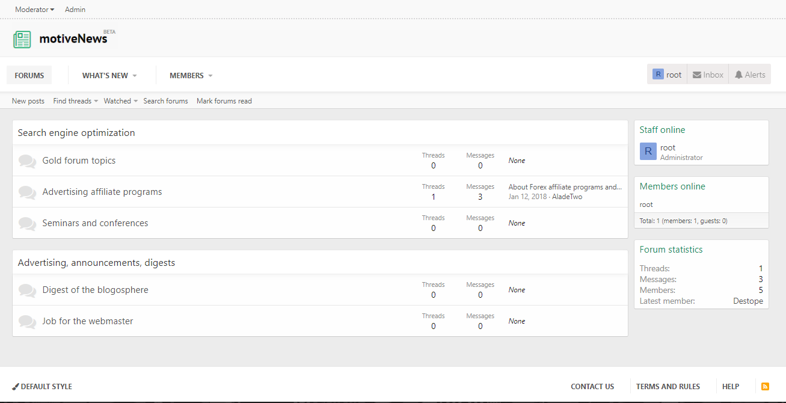786x403 pixels.
Task: Click chat bubble icon beside Gold forum topics
Action: tap(27, 161)
